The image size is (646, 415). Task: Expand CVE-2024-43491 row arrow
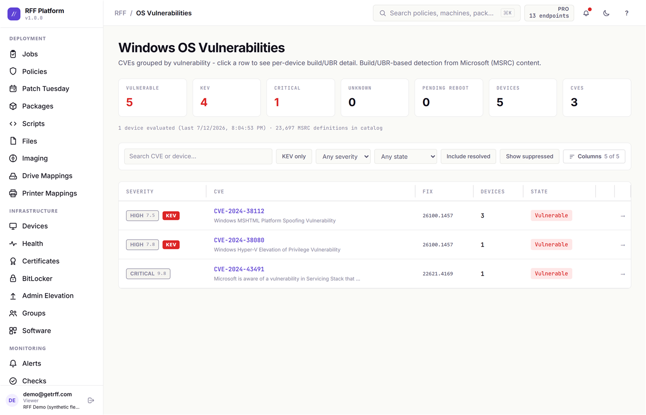tap(622, 274)
